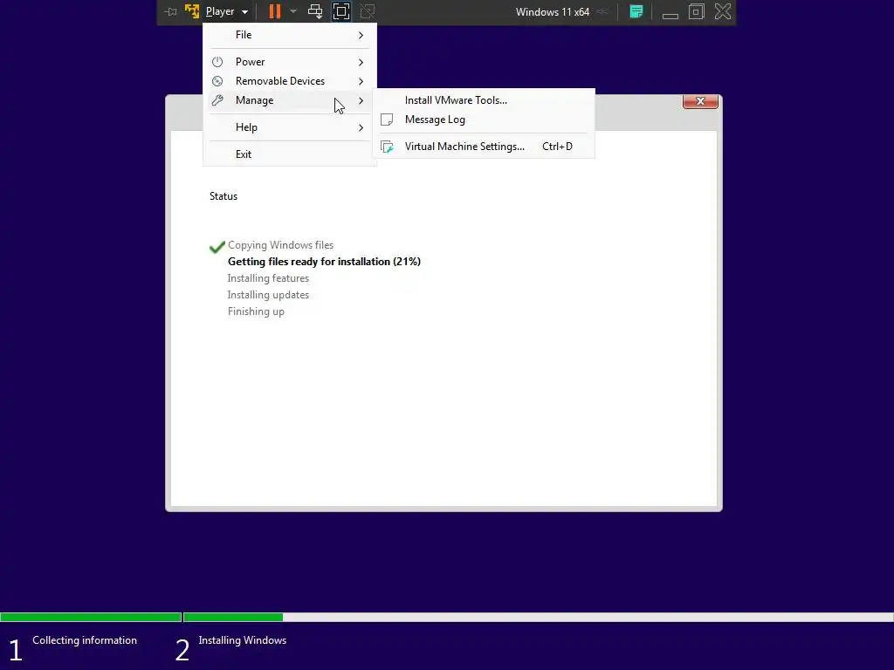Screen dimensions: 894x670
Task: Click the Virtual Machine Settings icon
Action: 387,147
